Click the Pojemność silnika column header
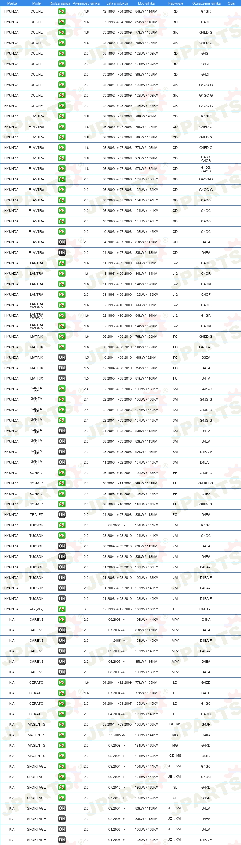This screenshot has width=241, height=845. click(86, 3)
